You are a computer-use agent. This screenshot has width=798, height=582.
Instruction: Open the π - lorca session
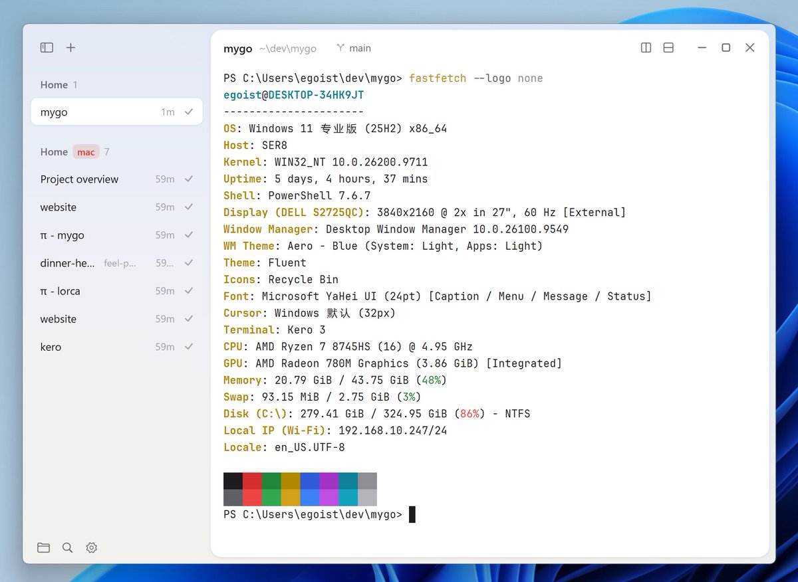coord(116,291)
